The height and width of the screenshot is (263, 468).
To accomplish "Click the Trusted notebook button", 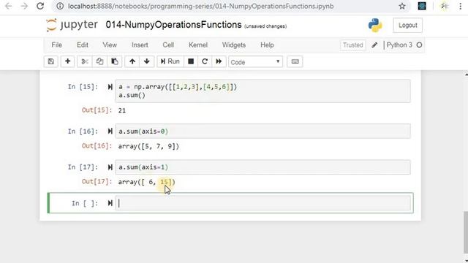I will [x=352, y=45].
